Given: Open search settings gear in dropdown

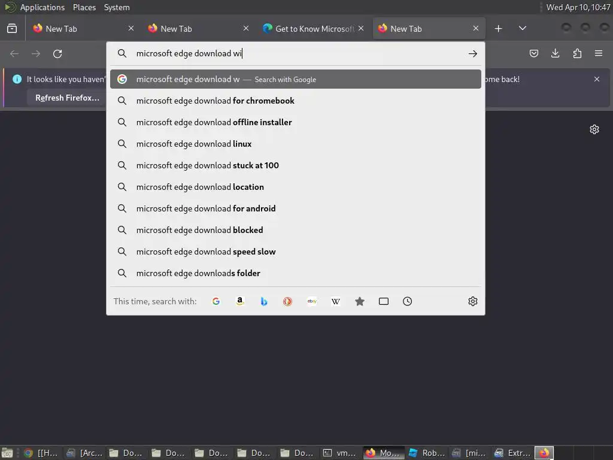Looking at the screenshot, I should pos(473,301).
